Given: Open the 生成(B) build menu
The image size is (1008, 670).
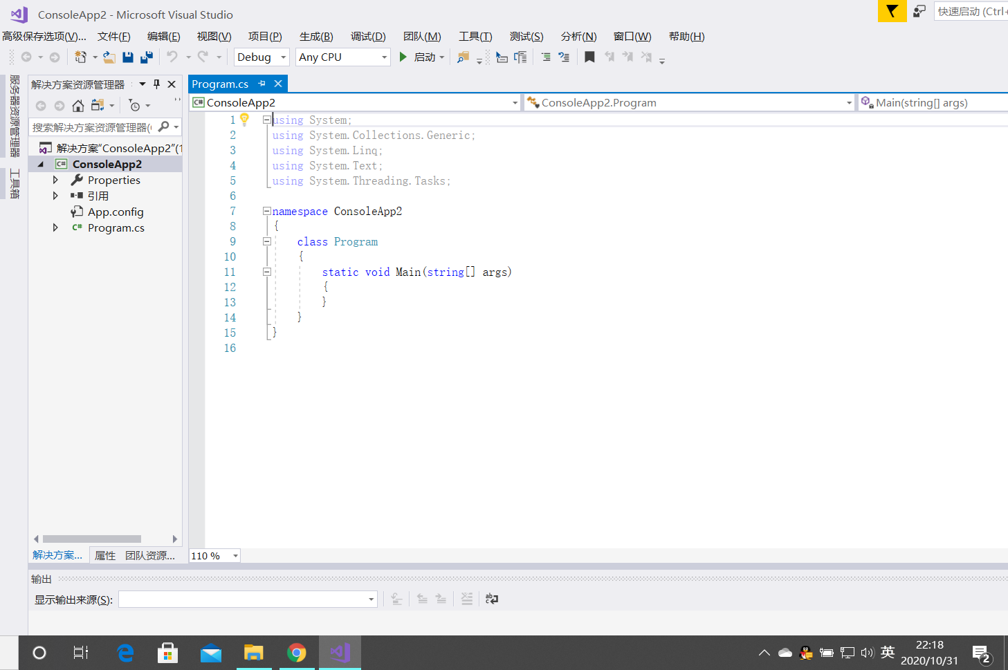Looking at the screenshot, I should tap(316, 37).
